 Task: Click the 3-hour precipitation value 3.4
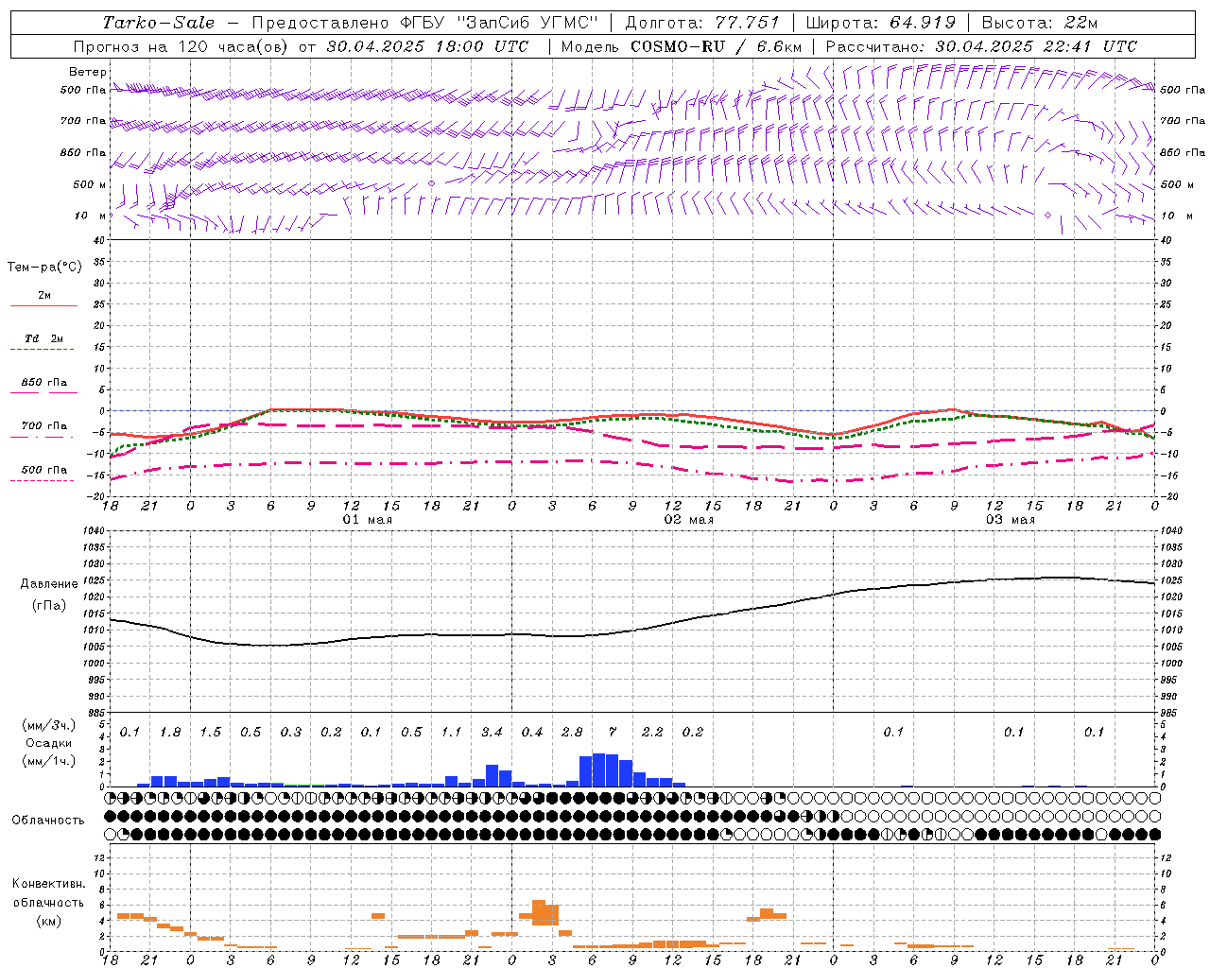[x=492, y=733]
